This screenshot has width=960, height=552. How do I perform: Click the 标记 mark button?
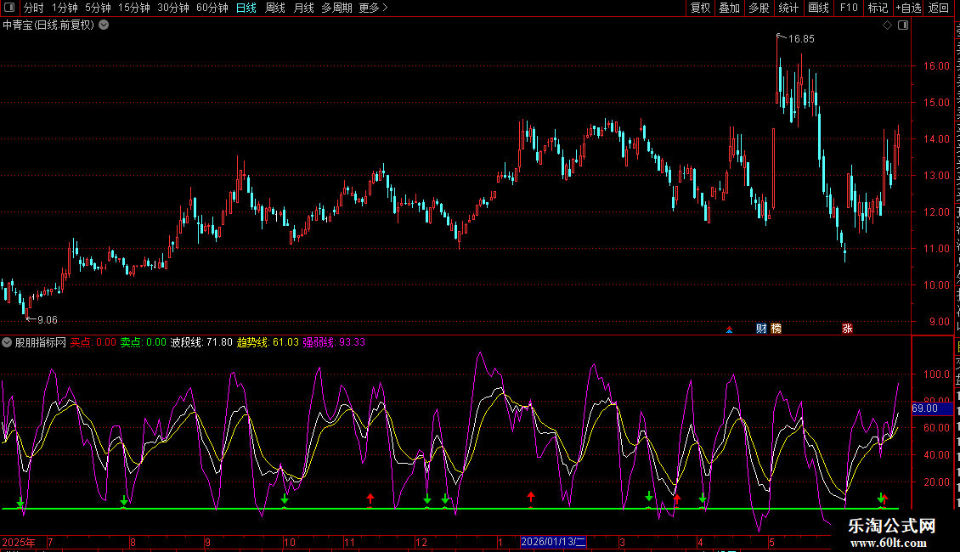pyautogui.click(x=878, y=8)
